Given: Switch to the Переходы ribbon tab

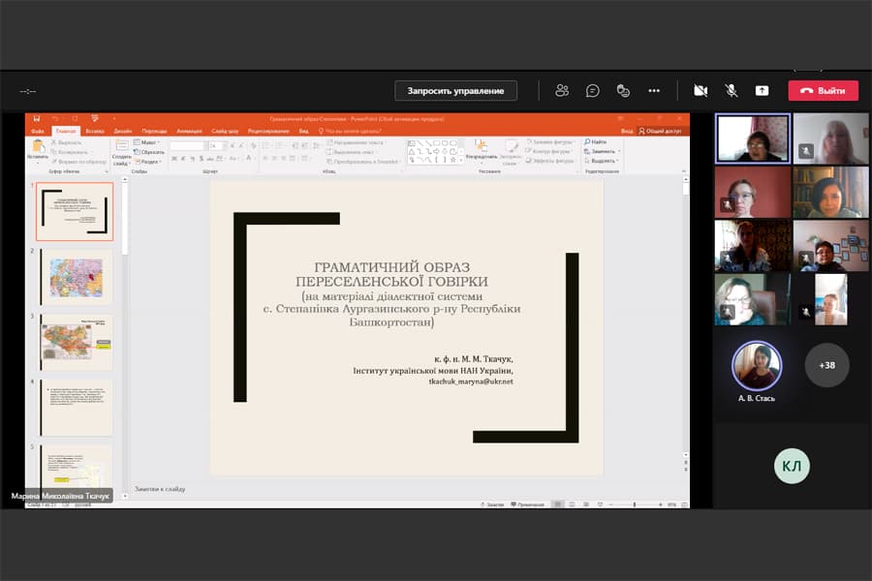Looking at the screenshot, I should coord(155,132).
